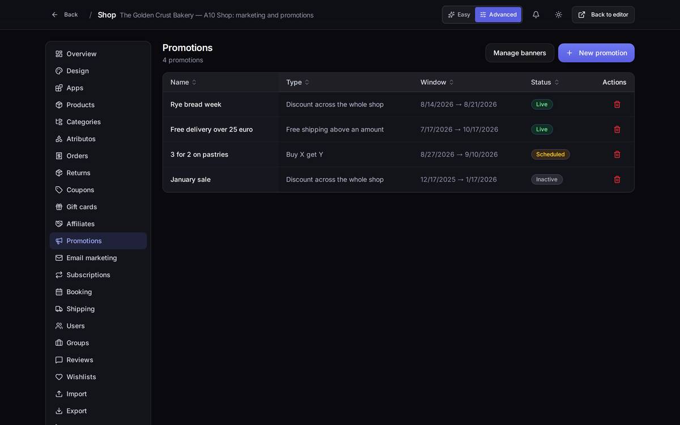The width and height of the screenshot is (680, 425).
Task: Click Free shipping above an amount cell
Action: [335, 129]
